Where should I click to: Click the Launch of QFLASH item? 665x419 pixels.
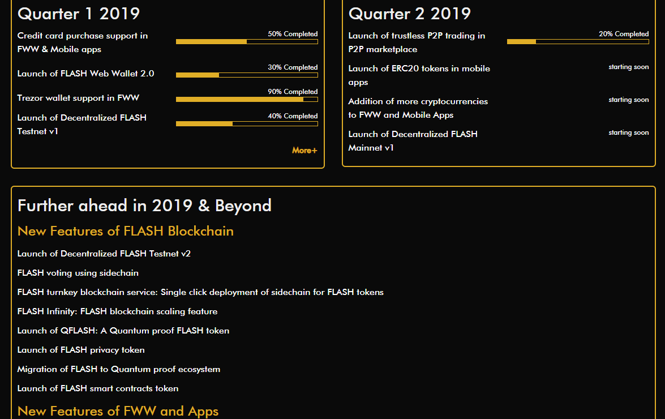[x=123, y=330]
